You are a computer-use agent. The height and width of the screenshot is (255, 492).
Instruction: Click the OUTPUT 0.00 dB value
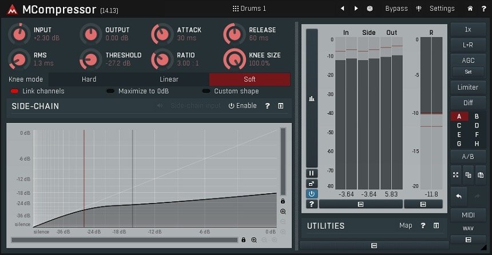117,38
